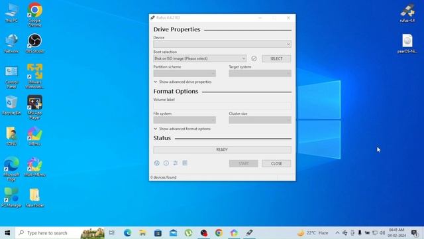Open the Control Panel desktop icon
The height and width of the screenshot is (239, 424).
coord(11,77)
